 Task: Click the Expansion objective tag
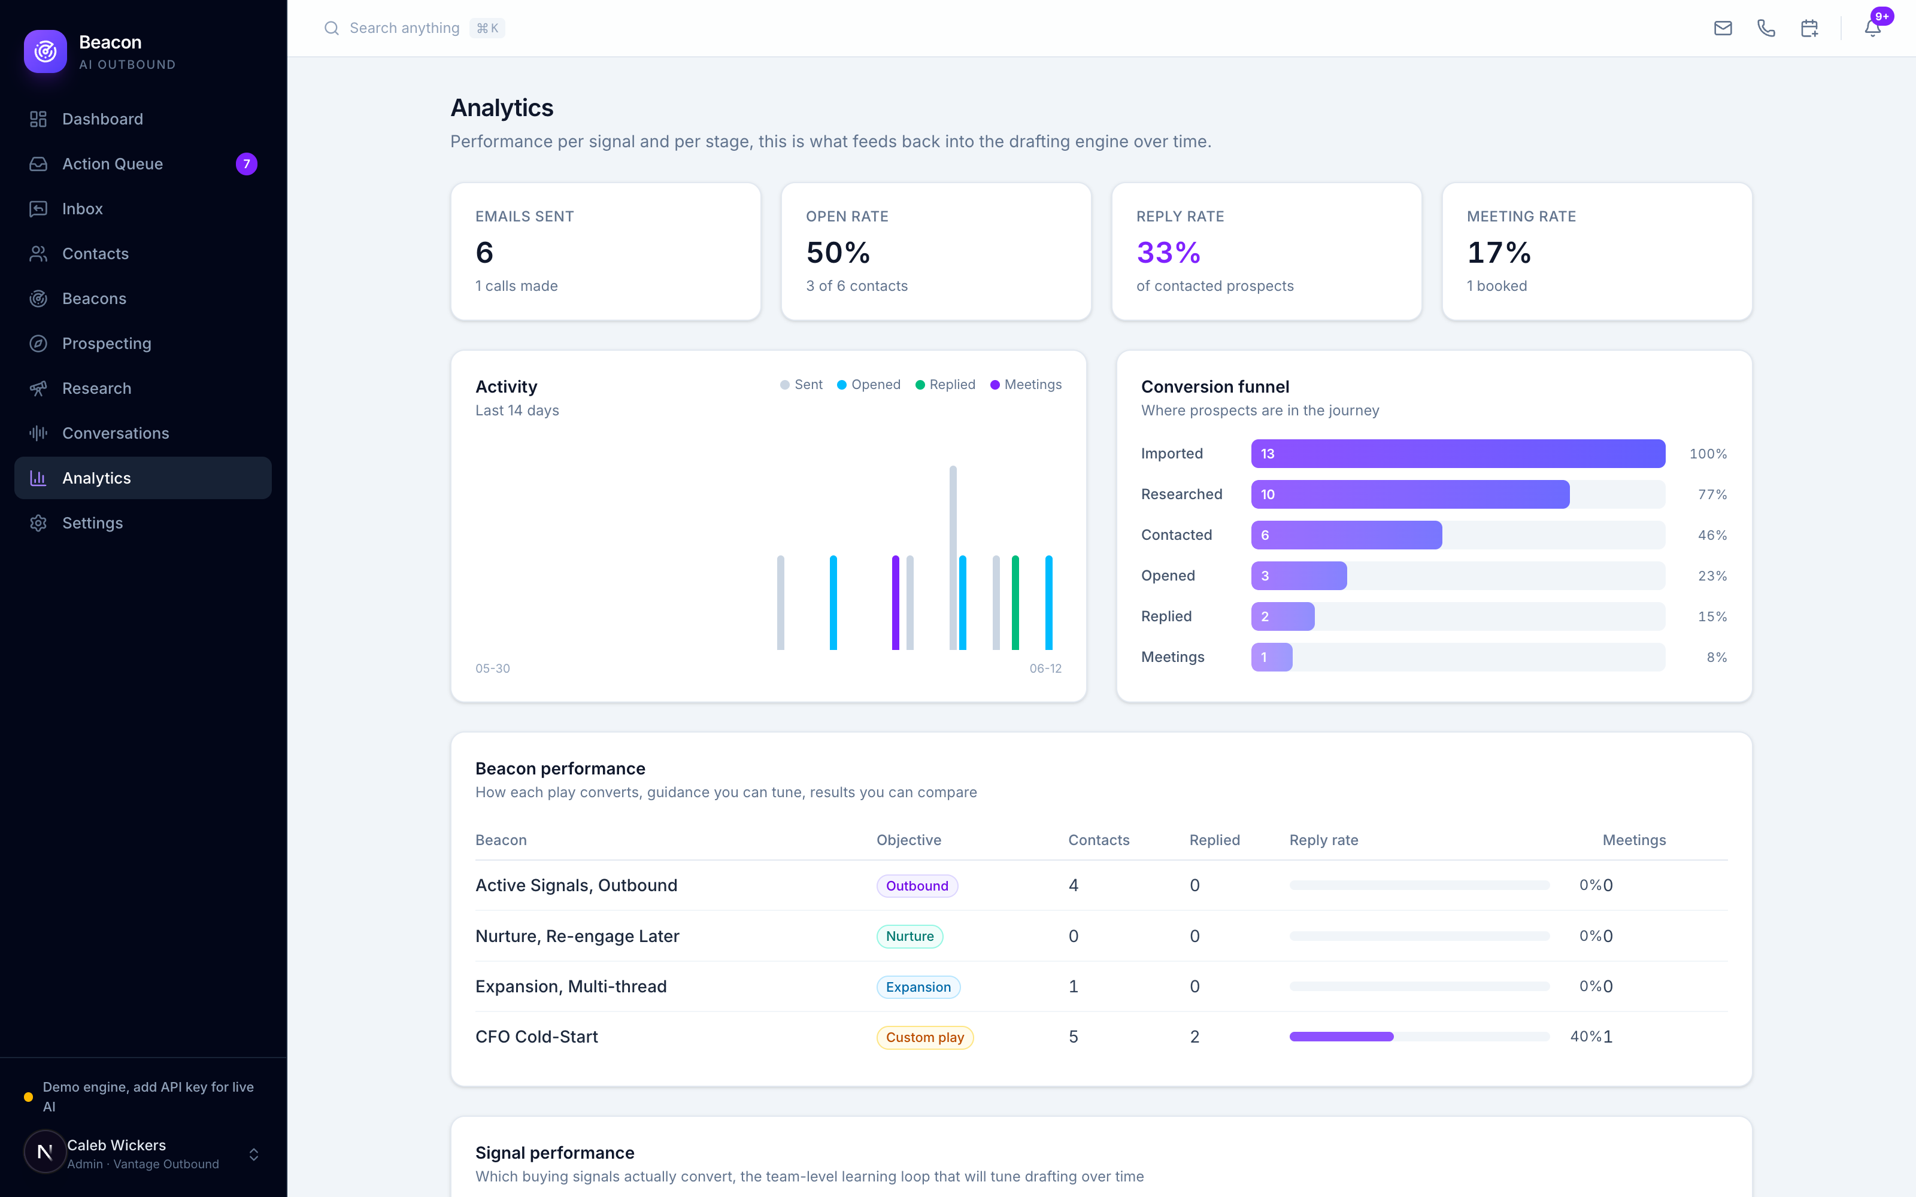(x=918, y=987)
